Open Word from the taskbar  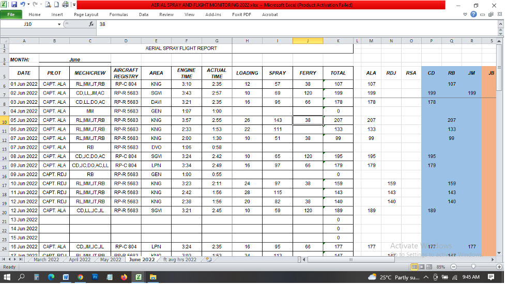(x=66, y=277)
